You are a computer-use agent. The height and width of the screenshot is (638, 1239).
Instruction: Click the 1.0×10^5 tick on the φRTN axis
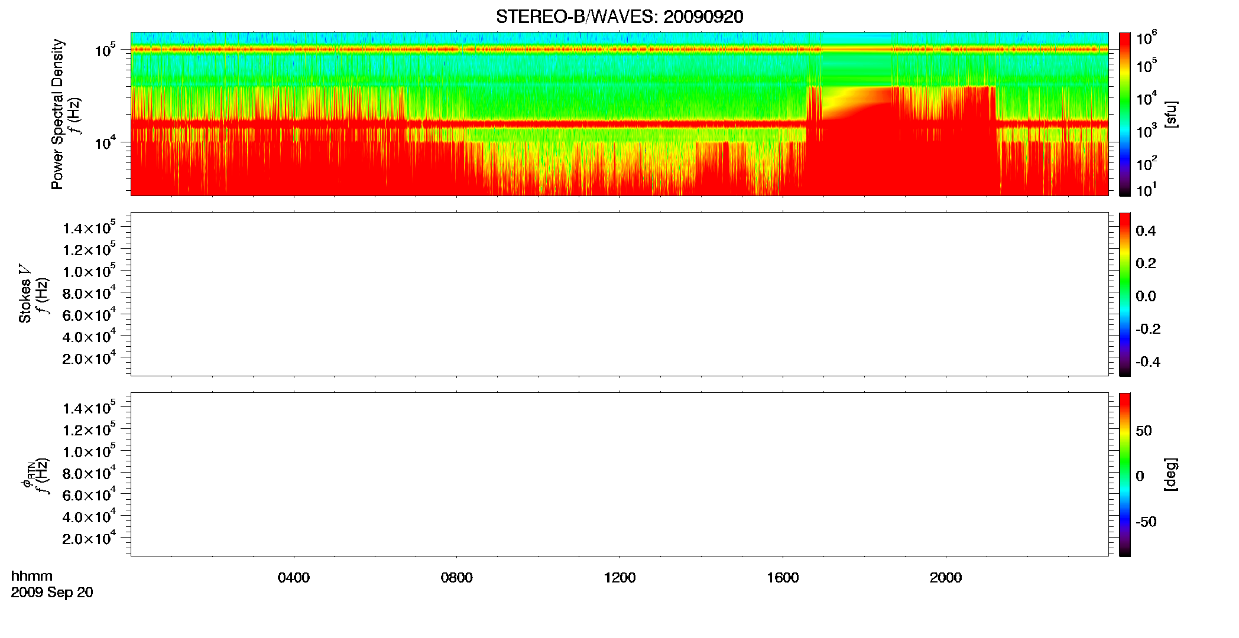pos(89,451)
